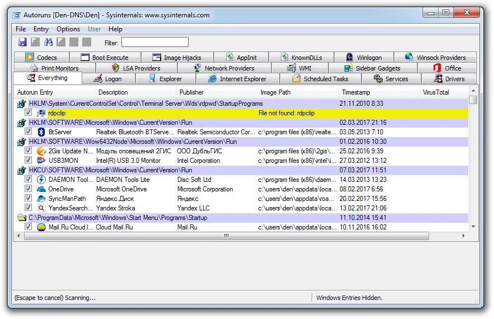The height and width of the screenshot is (319, 494).
Task: Disable the 2Gis Update entry checkbox
Action: tap(28, 151)
